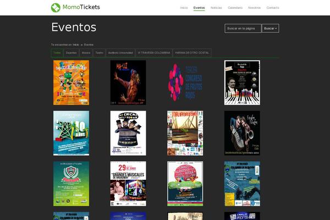Expand the Buscar dropdown button
Viewport: 330px width, 220px height.
click(271, 29)
